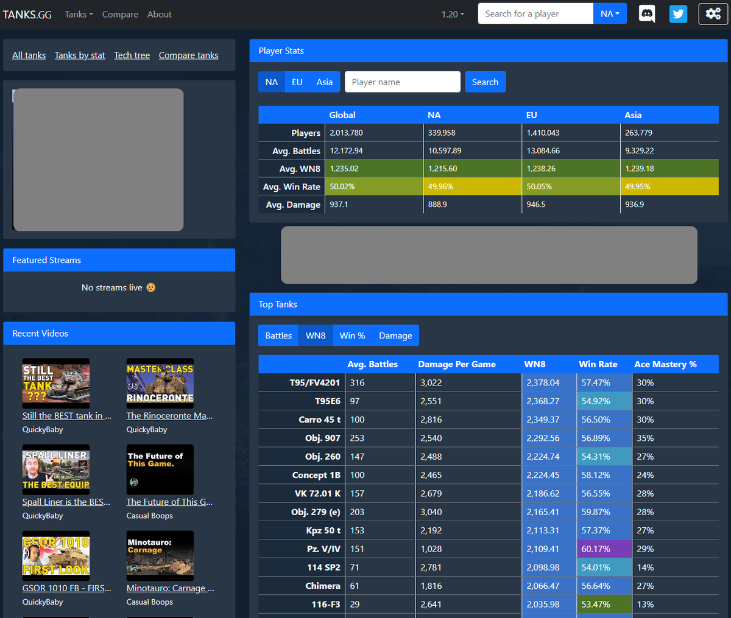The width and height of the screenshot is (731, 618).
Task: Open the Compare navbar item
Action: point(120,14)
